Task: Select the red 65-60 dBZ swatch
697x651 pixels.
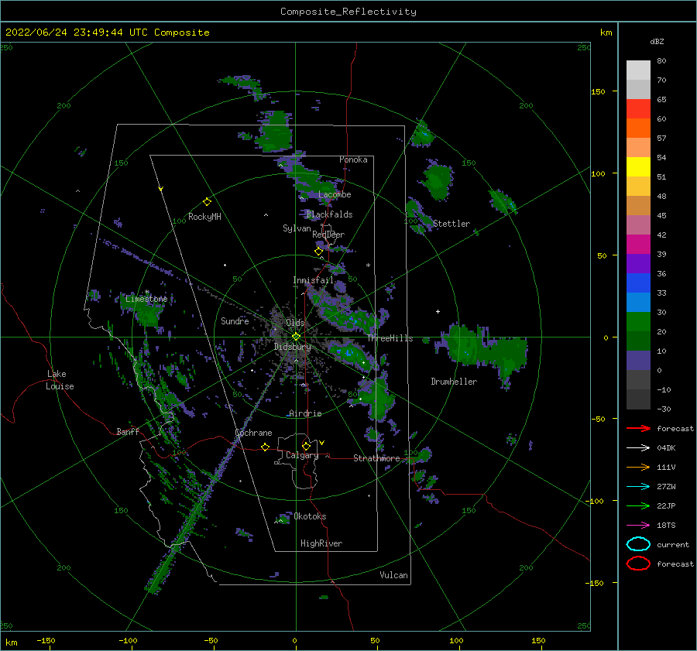Action: coord(638,109)
